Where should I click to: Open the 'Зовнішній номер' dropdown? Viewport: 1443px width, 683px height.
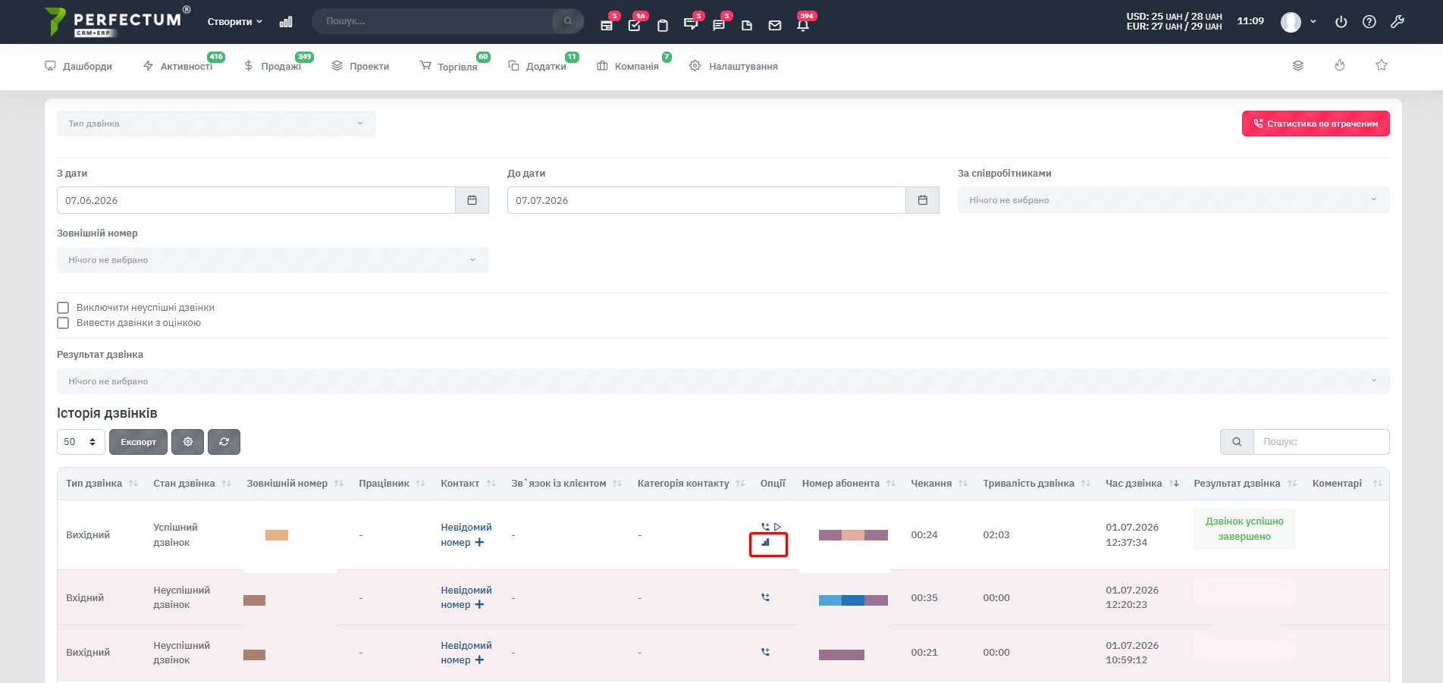click(272, 260)
